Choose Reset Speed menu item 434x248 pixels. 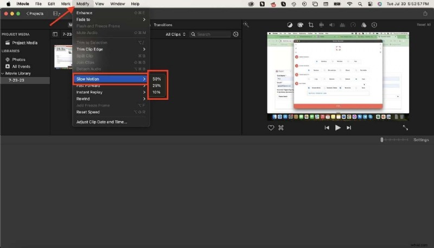tap(111, 112)
